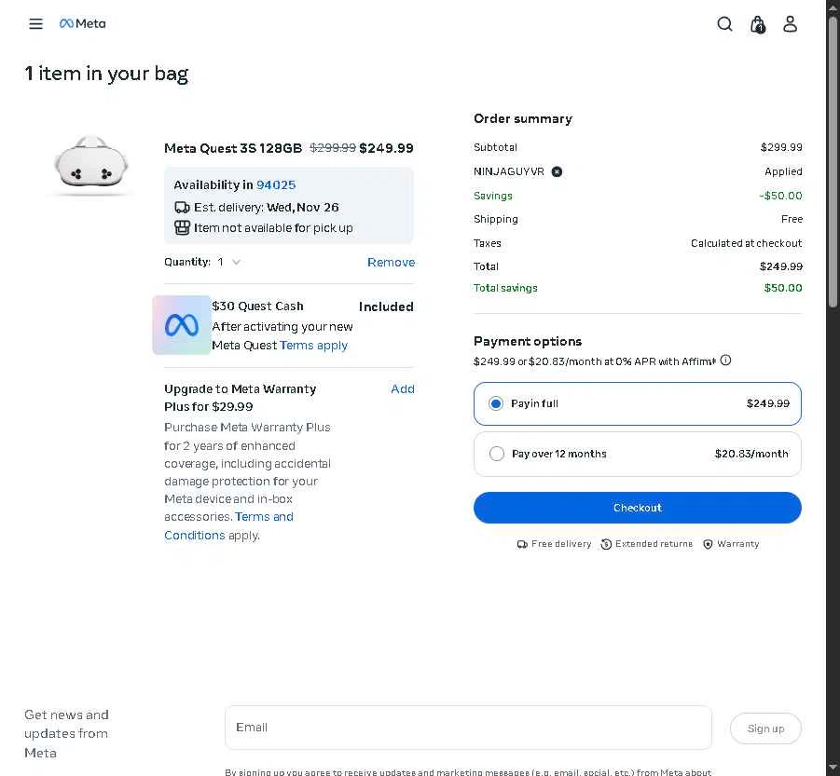Expand the Quantity dropdown
This screenshot has height=776, width=840.
tap(230, 262)
